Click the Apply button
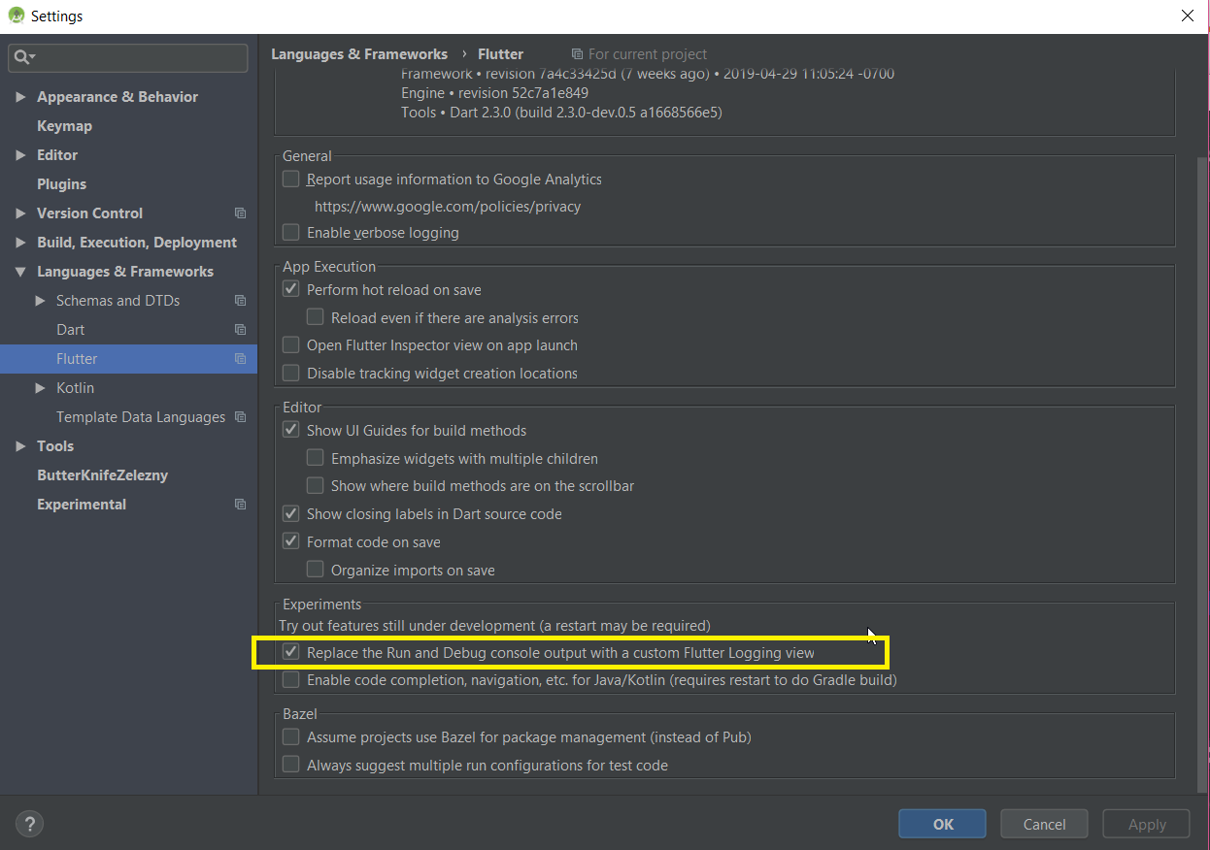The height and width of the screenshot is (850, 1210). (x=1147, y=824)
